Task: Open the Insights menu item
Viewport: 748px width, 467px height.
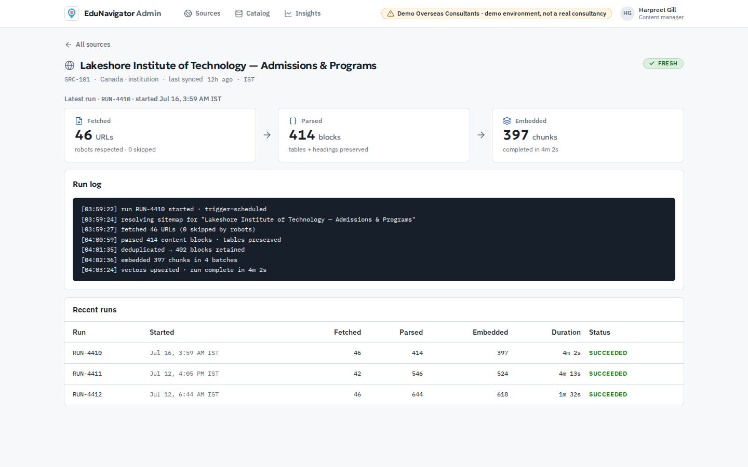Action: (303, 13)
